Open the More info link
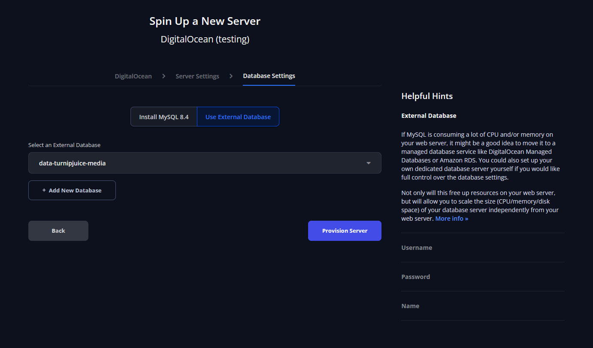 (451, 219)
